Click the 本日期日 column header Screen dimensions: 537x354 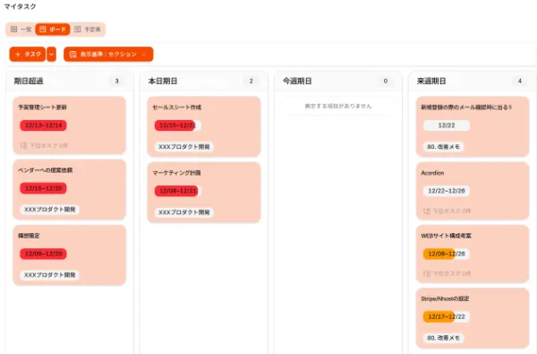click(x=163, y=82)
